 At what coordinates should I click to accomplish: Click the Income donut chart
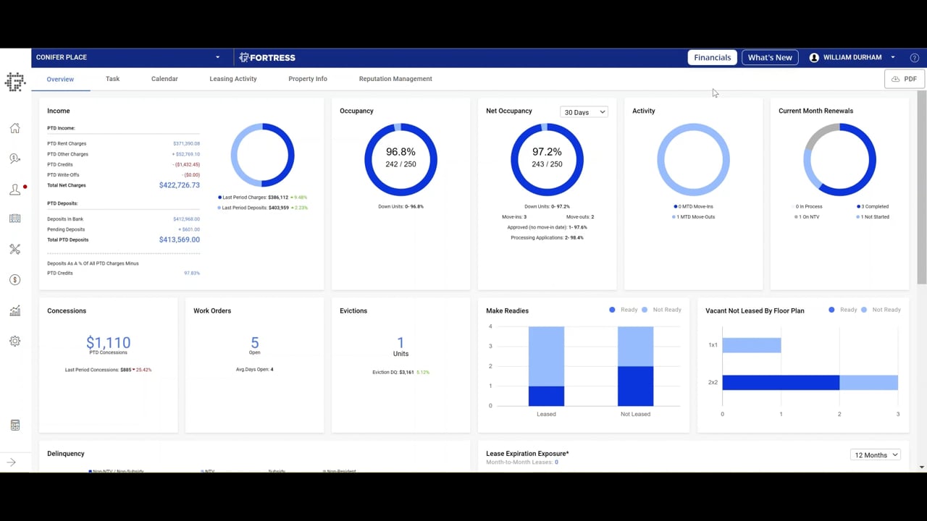262,155
